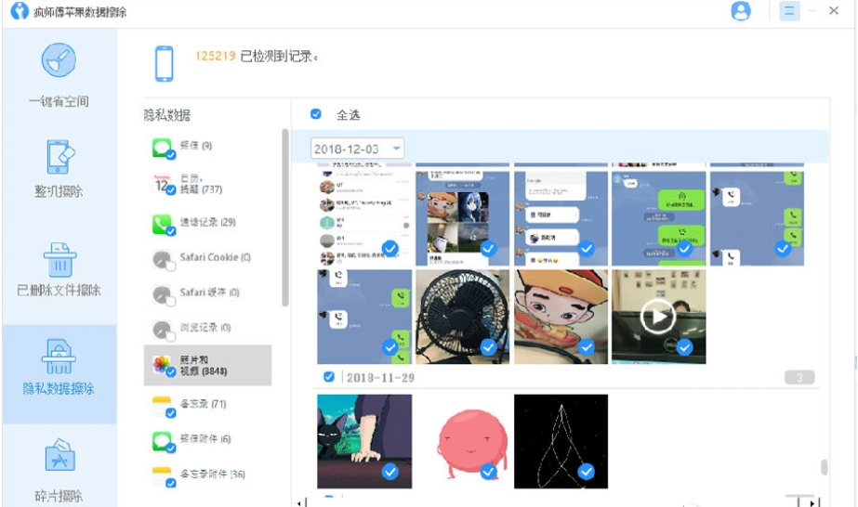The height and width of the screenshot is (507, 858).
Task: Expand the 2018-12-03 date dropdown
Action: [397, 149]
